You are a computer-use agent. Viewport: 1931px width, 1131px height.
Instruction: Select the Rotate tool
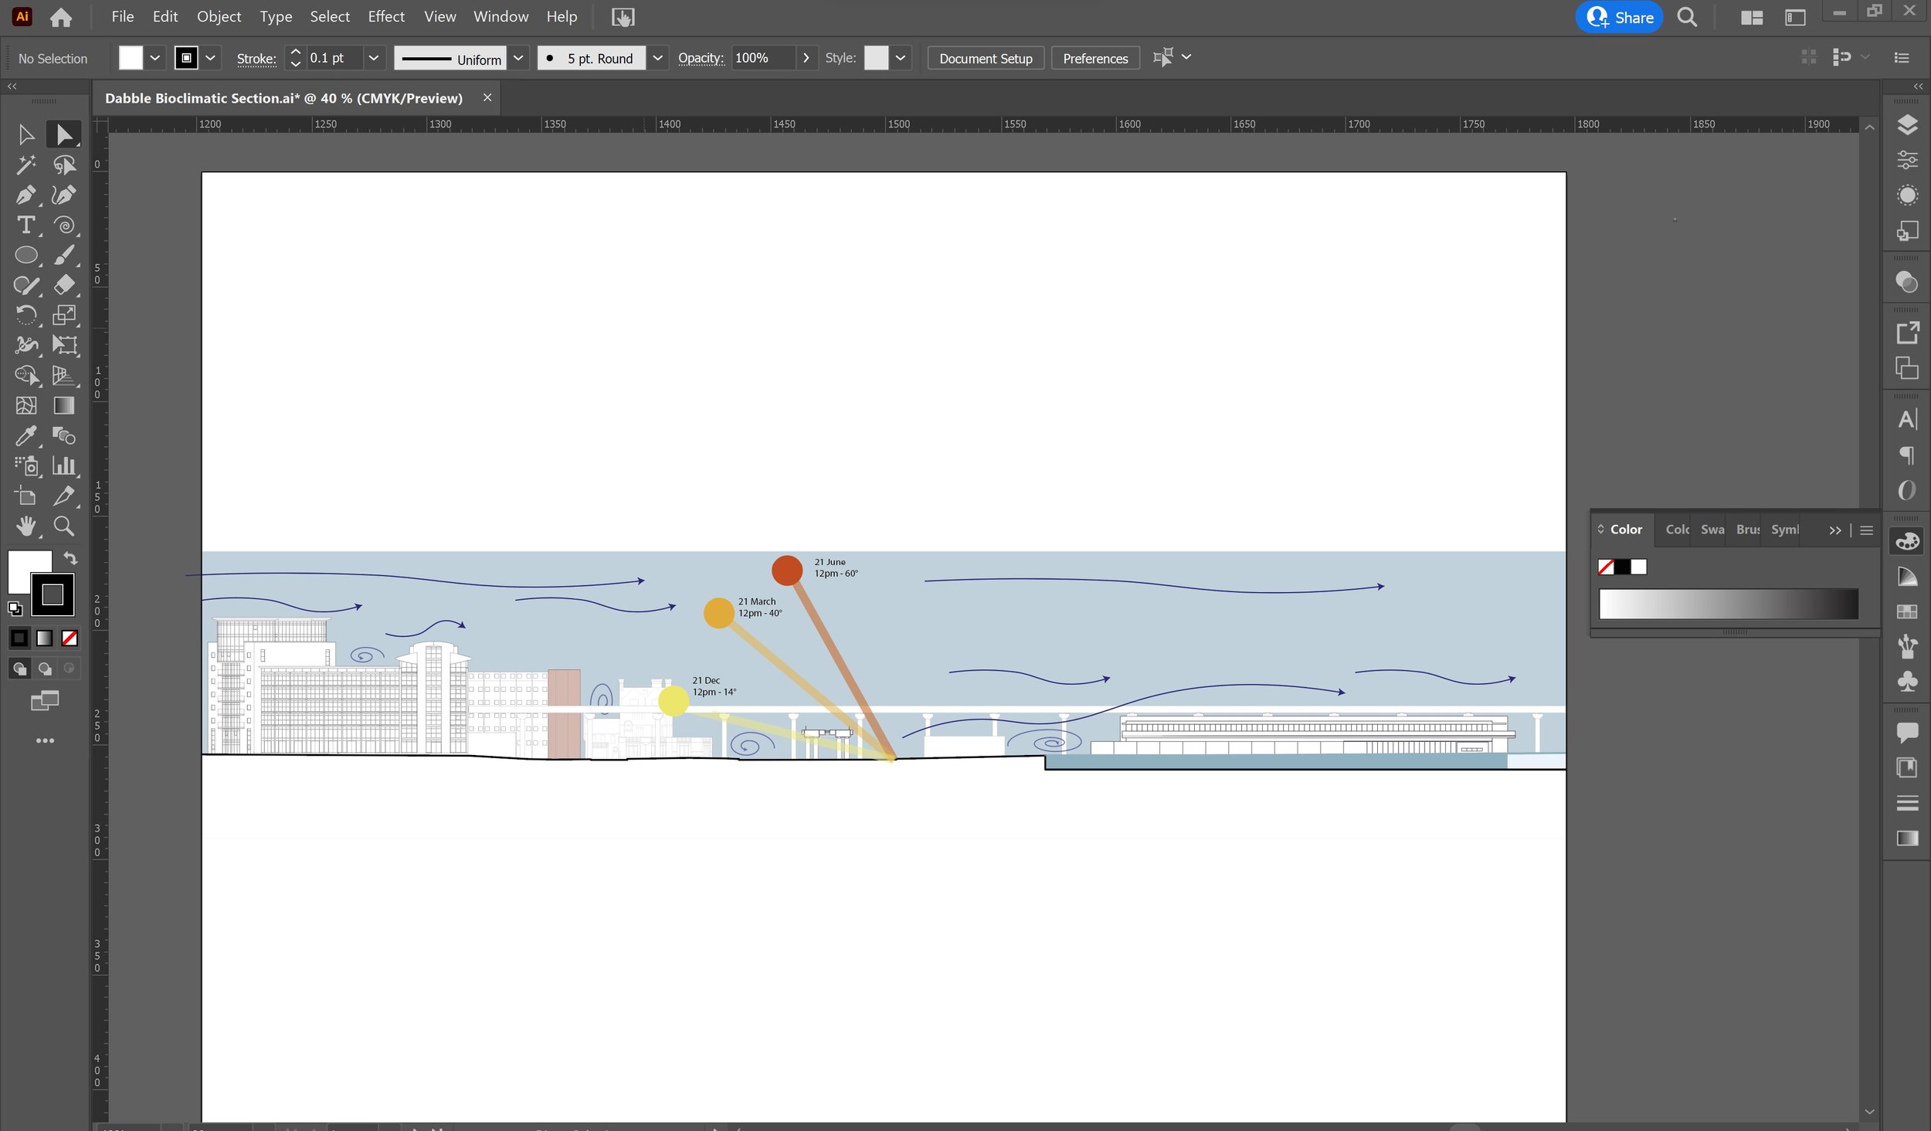click(25, 315)
